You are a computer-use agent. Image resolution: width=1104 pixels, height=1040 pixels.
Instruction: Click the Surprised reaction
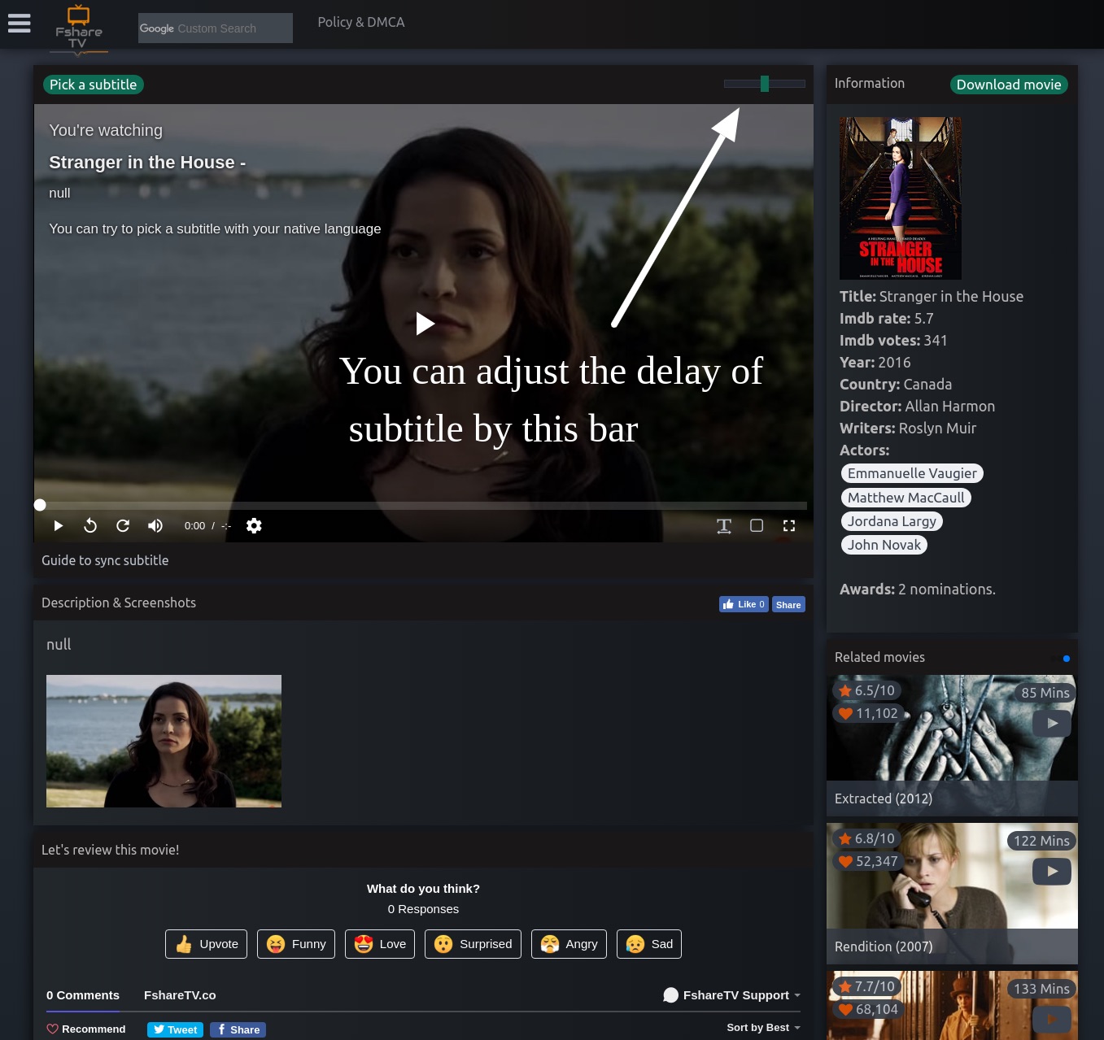tap(473, 944)
